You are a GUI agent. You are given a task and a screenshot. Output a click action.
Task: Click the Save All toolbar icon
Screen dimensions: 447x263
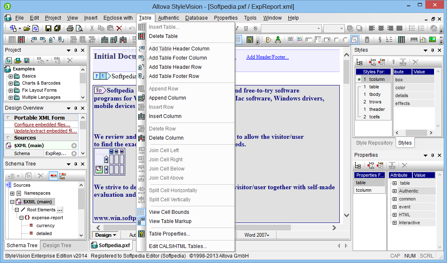coord(57,28)
